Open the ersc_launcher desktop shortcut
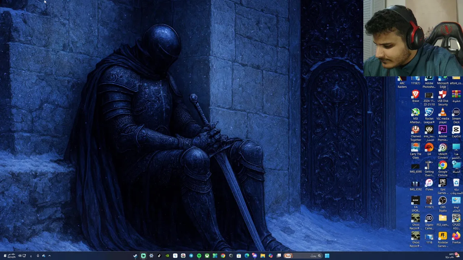 (429, 134)
